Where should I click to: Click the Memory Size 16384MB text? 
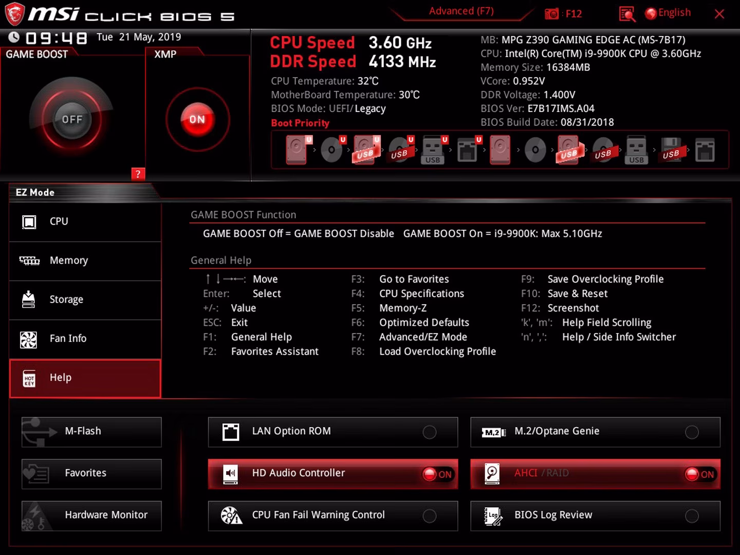(535, 67)
